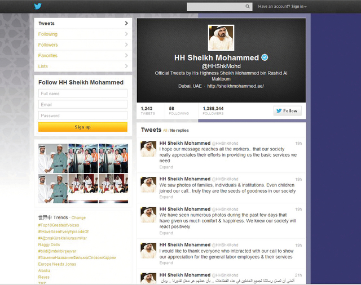Open the large profile photo
Viewport: 361px width, 285px height.
coord(221,38)
